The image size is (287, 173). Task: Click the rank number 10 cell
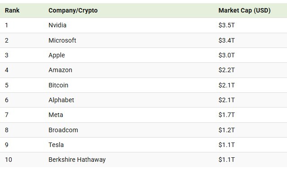coord(9,160)
